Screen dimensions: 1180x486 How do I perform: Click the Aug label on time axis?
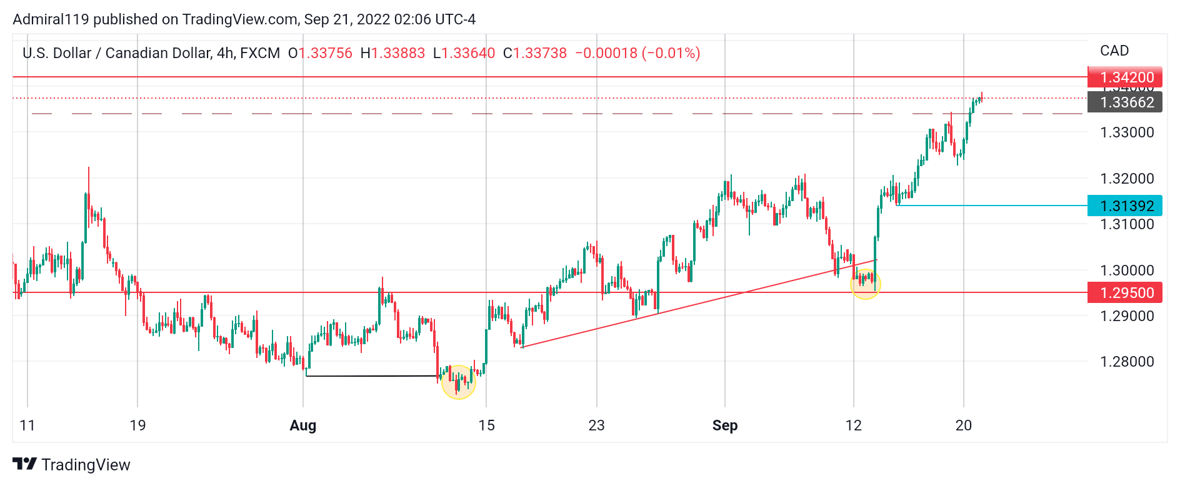303,426
